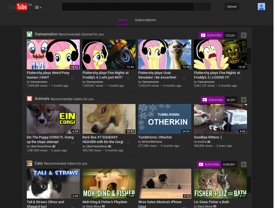The height and width of the screenshot is (208, 277).
Task: Open UberHaxorNova link under Ein The Puppy
Action: pos(41,146)
